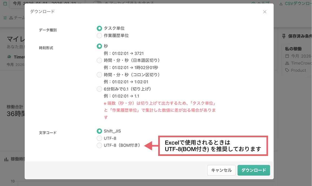Click the calendar icon beside the date range
Image resolution: width=312 pixels, height=186 pixels.
5,4
